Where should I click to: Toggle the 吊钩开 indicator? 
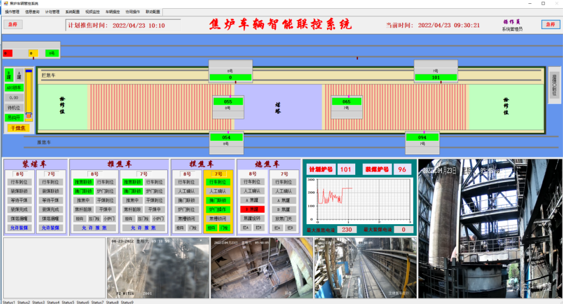point(14,118)
